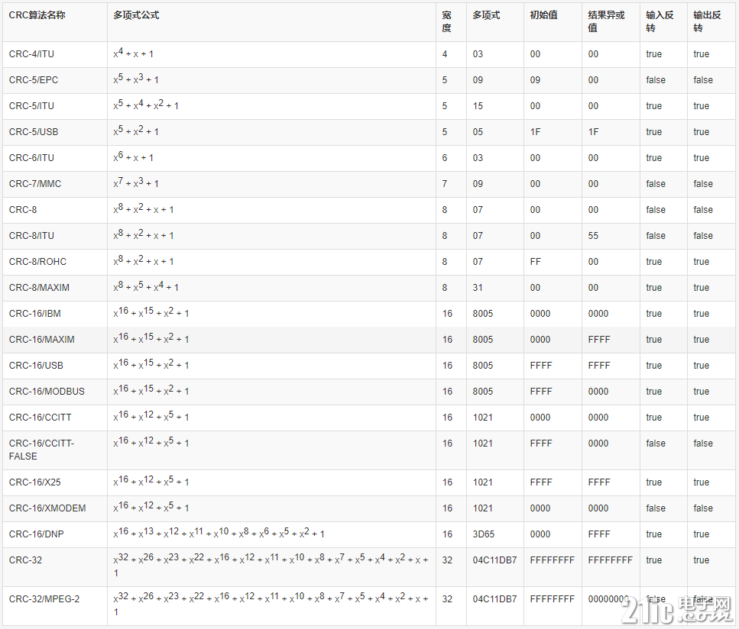Viewport: 739px width, 629px height.
Task: Click the CRC-5/EPC initial value 09
Action: click(535, 80)
